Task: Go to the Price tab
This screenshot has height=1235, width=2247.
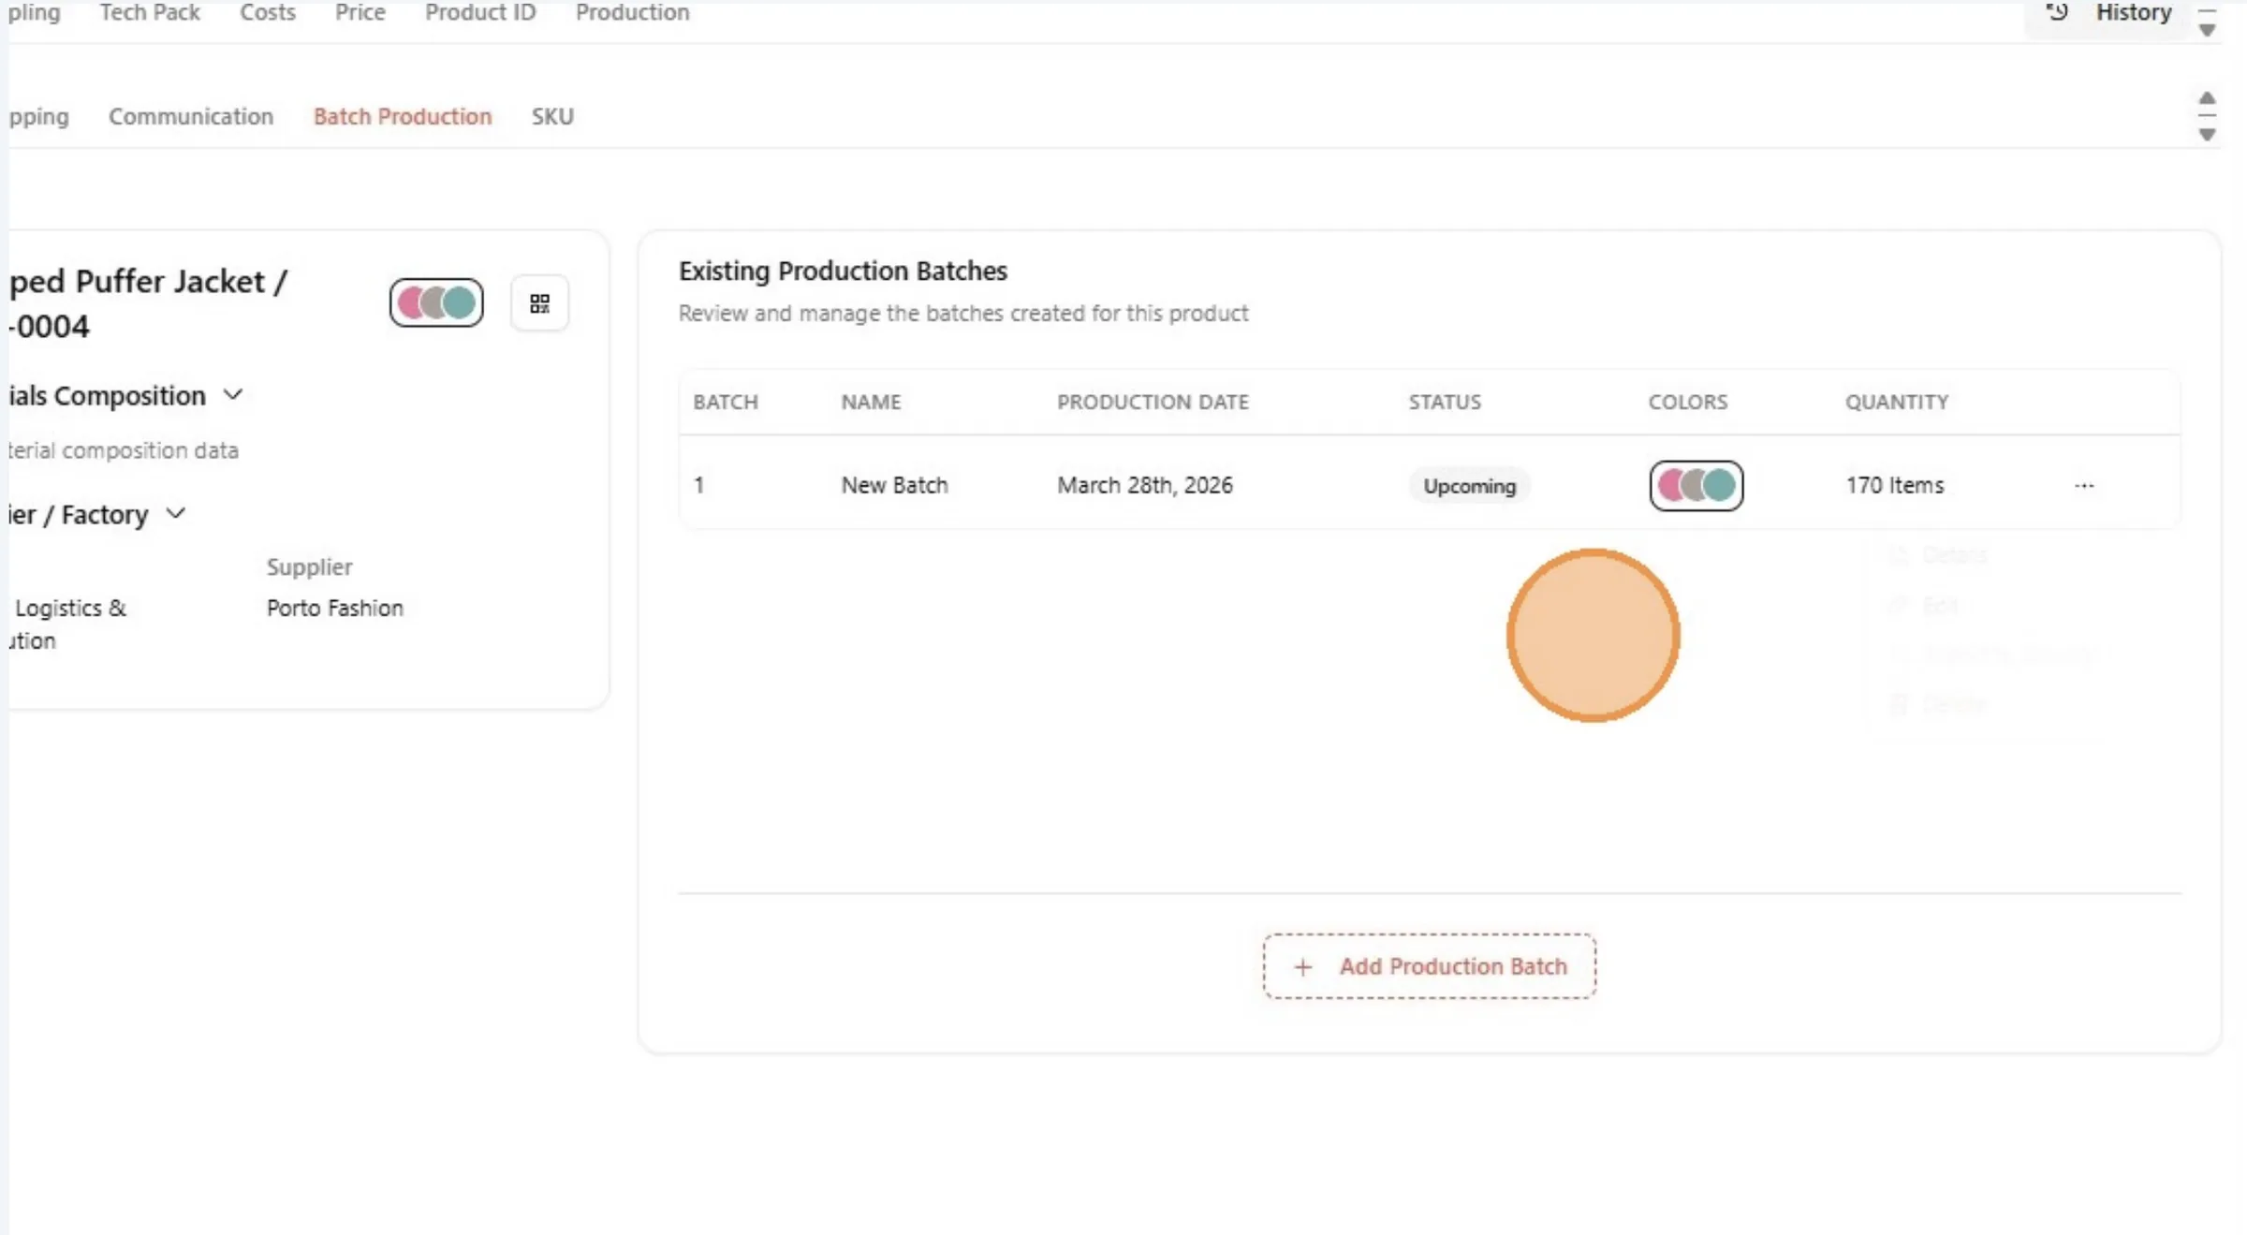Action: click(360, 12)
